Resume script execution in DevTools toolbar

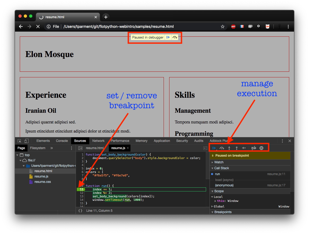point(214,148)
